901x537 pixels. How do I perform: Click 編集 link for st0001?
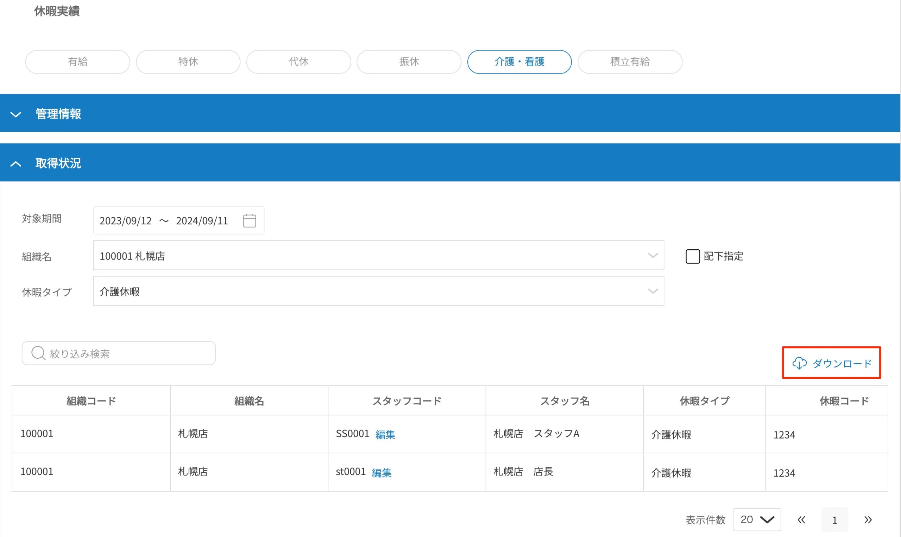pos(381,473)
